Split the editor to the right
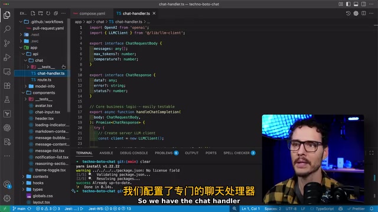Viewport: 378px width, 212px height. click(364, 14)
